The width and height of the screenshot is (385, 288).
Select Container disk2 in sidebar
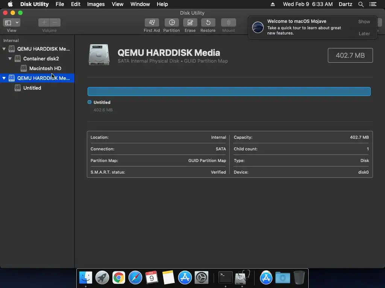pyautogui.click(x=41, y=59)
